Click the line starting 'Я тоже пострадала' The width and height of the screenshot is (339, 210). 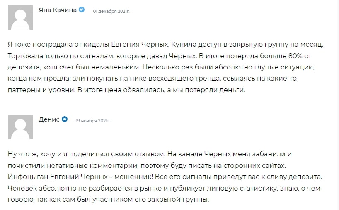pos(162,44)
